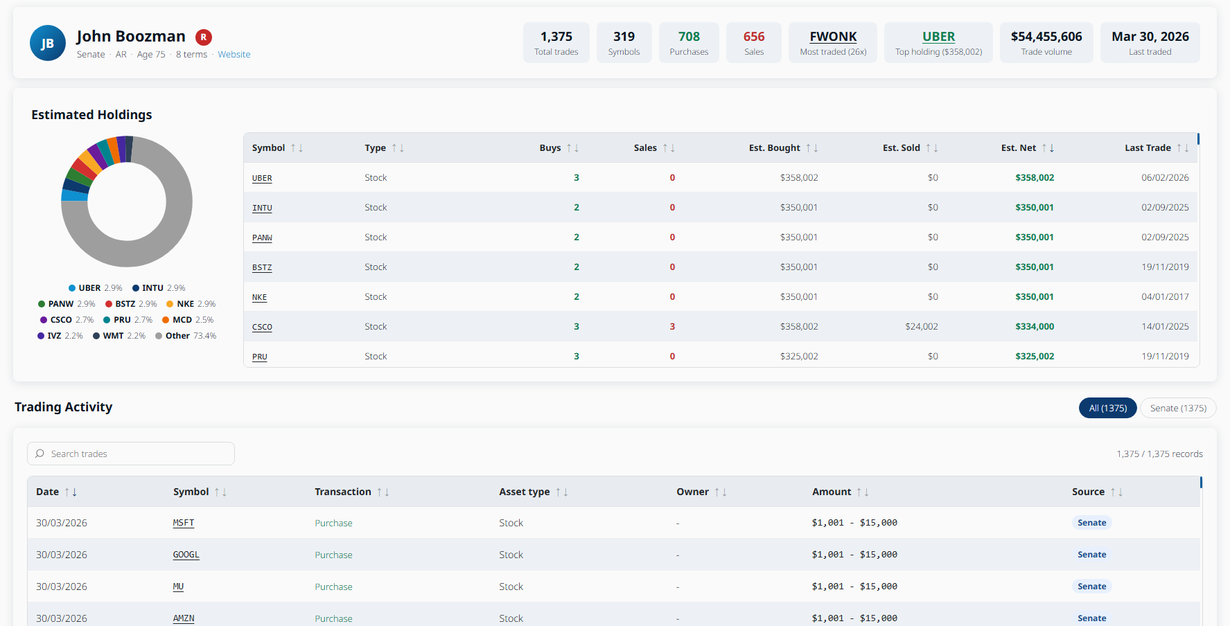Sort holdings by Est. Bought arrows
The image size is (1230, 626).
812,148
